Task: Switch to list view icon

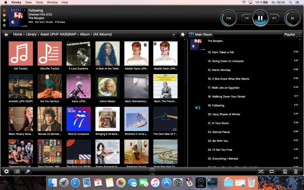Action: [x=17, y=171]
